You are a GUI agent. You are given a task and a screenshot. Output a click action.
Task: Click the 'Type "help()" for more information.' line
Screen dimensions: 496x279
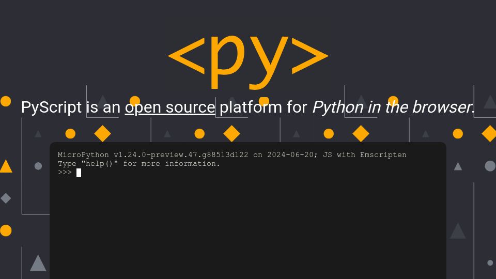click(x=139, y=164)
